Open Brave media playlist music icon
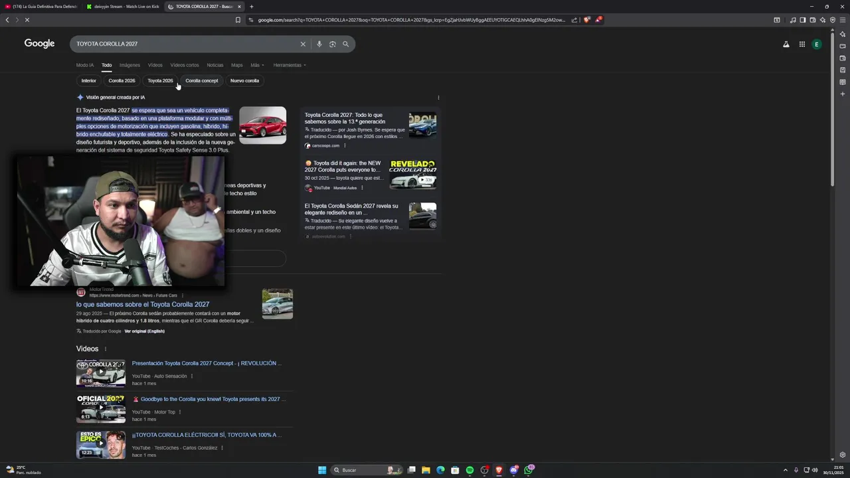This screenshot has height=478, width=850. click(x=793, y=20)
